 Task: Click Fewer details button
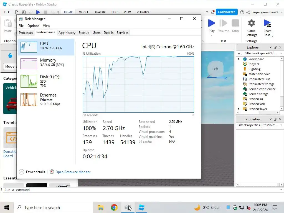click(x=32, y=172)
